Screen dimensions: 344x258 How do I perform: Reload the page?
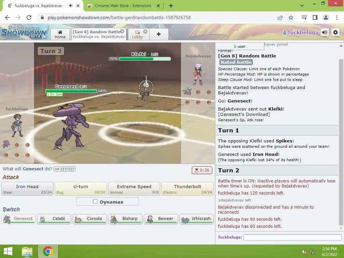[29, 17]
